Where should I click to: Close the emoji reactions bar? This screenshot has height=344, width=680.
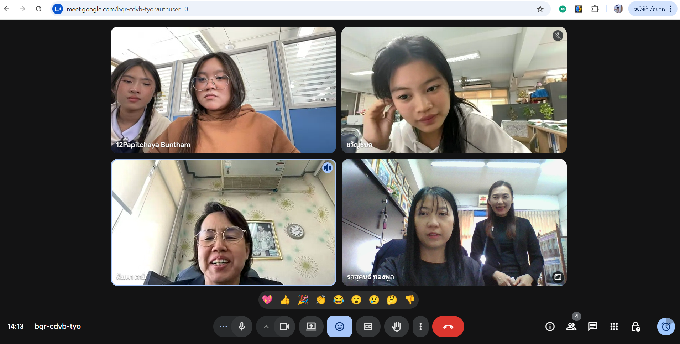point(340,327)
